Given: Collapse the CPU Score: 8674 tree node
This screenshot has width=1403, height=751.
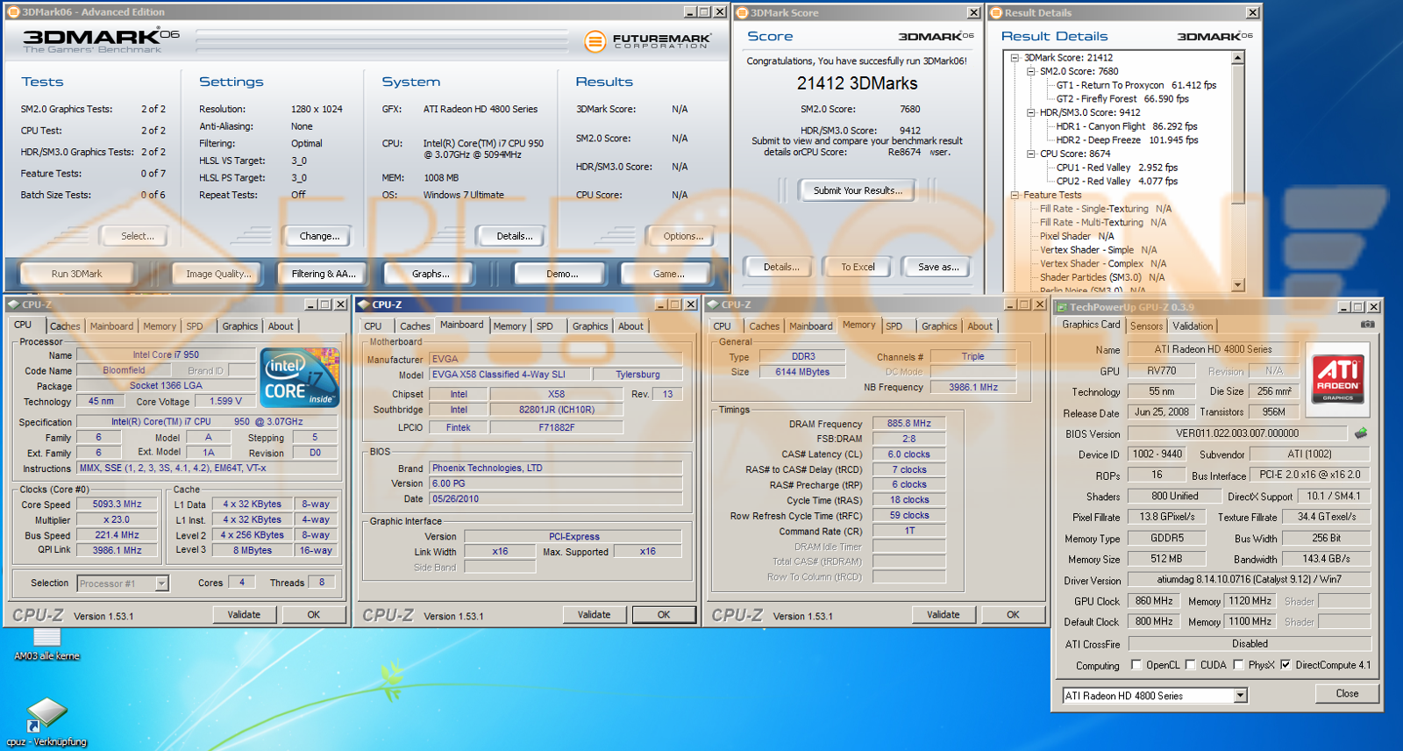Looking at the screenshot, I should pos(1030,154).
